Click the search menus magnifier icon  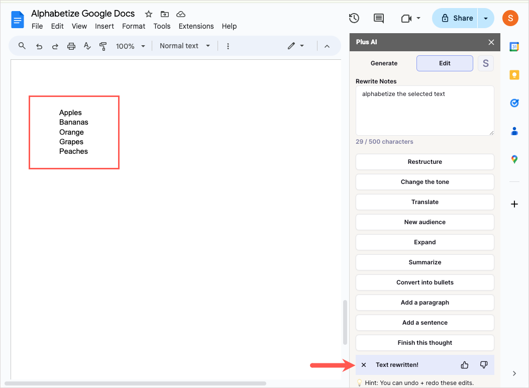pyautogui.click(x=22, y=46)
